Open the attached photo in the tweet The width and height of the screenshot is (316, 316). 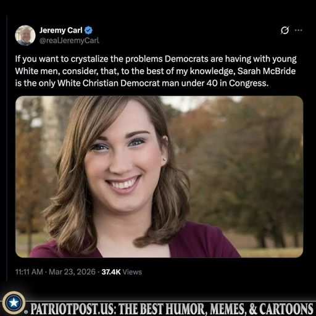159,177
